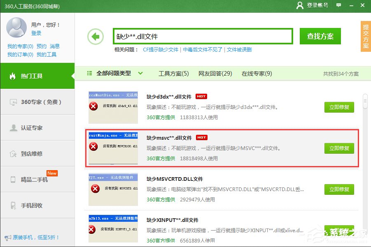Select 手机回收 from the sidebar
This screenshot has height=247, width=371.
[37, 205]
